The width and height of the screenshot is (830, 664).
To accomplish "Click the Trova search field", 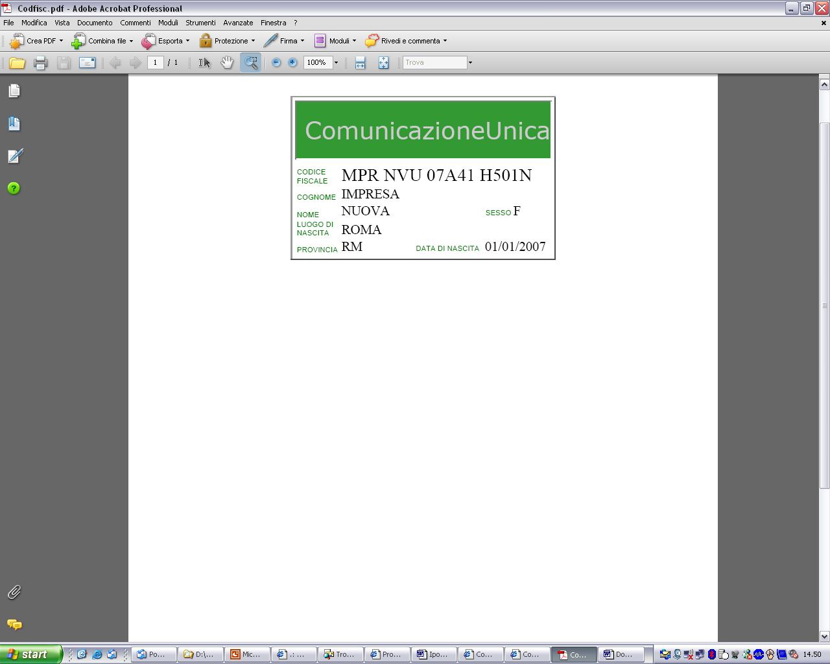I will point(434,63).
